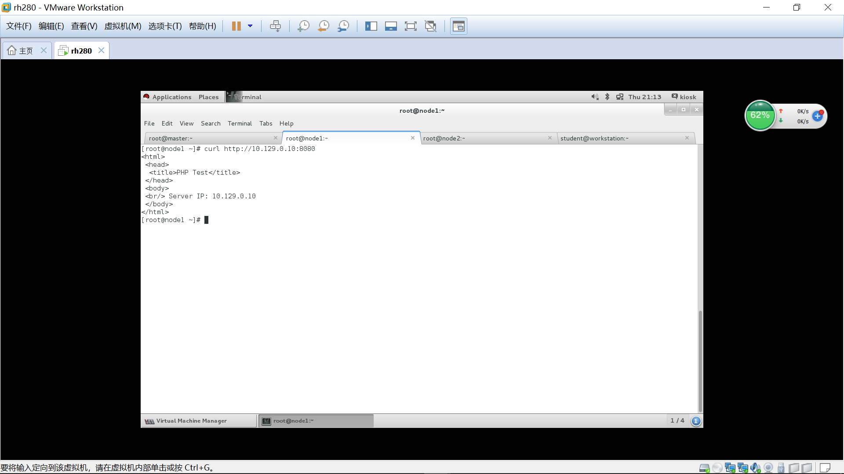Screen dimensions: 844x474
Task: Open GNOME Applications menu
Action: (x=171, y=97)
